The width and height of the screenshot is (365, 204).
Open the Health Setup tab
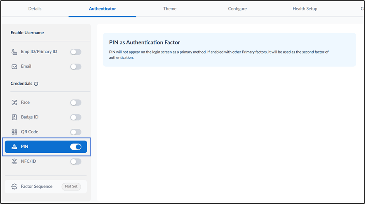[x=305, y=8]
